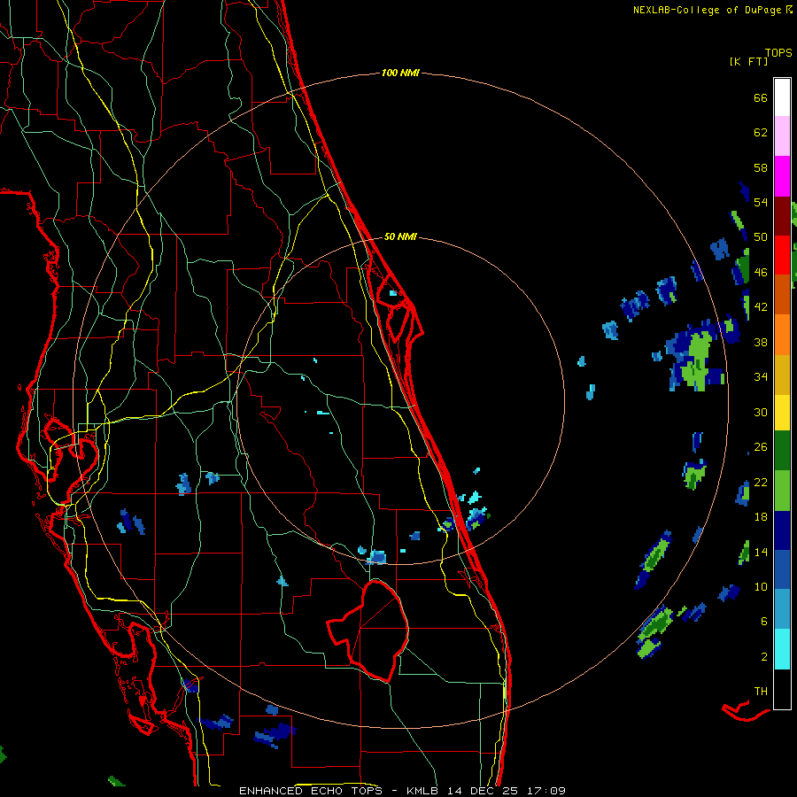The image size is (797, 797).
Task: Click the '100 NMI' range ring label
Action: click(x=400, y=74)
